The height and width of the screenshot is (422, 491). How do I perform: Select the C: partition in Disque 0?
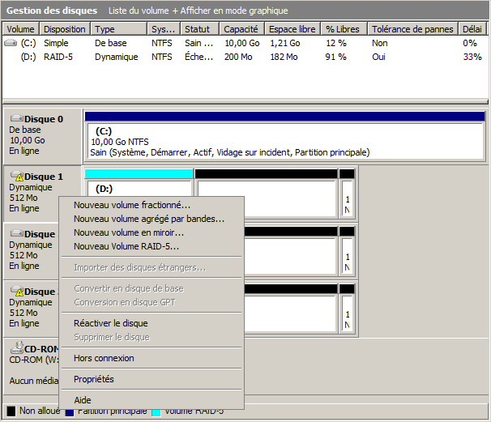pos(284,142)
